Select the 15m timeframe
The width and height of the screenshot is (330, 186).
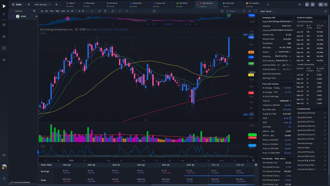(52, 11)
